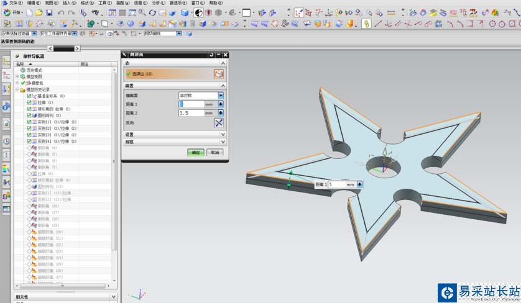Toggle checkbox for 实例[4] (3)/拉伸 (2)

coord(29,142)
